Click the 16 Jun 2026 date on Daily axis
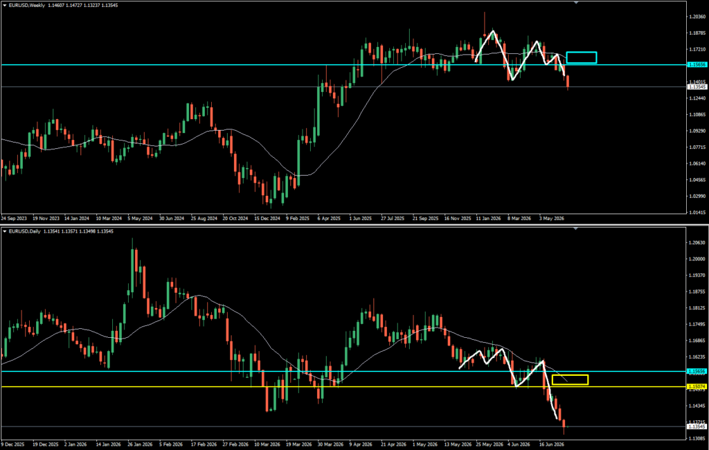The width and height of the screenshot is (709, 450). click(x=552, y=444)
